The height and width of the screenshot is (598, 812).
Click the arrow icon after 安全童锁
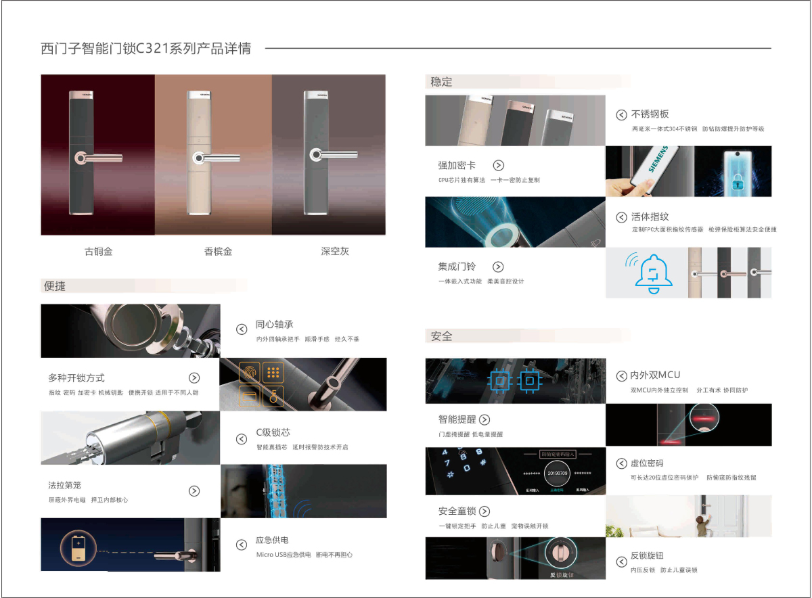pyautogui.click(x=484, y=511)
